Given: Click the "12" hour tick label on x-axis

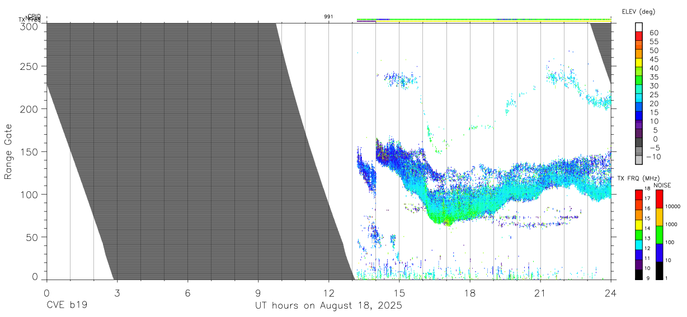Looking at the screenshot, I should (x=329, y=293).
